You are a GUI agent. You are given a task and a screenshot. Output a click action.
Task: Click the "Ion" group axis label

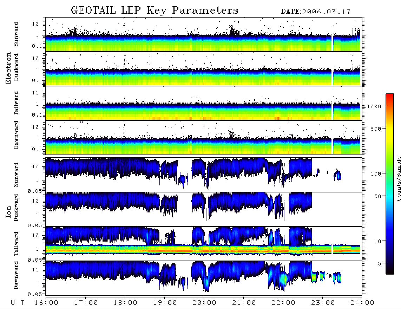coord(8,212)
